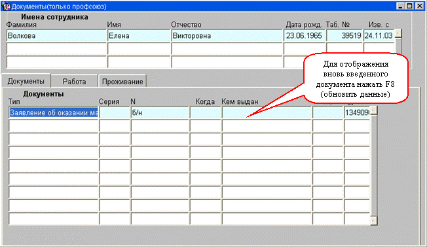427x247 pixels.
Task: Switch to the Документы tab
Action: tap(26, 81)
